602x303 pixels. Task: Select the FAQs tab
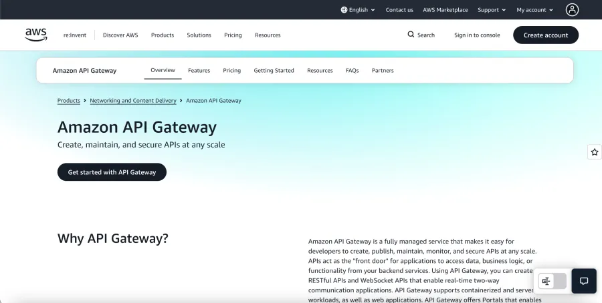[x=352, y=71]
